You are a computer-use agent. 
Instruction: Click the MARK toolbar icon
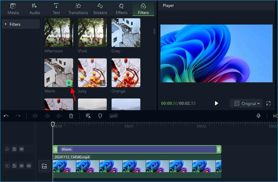[x=113, y=116]
